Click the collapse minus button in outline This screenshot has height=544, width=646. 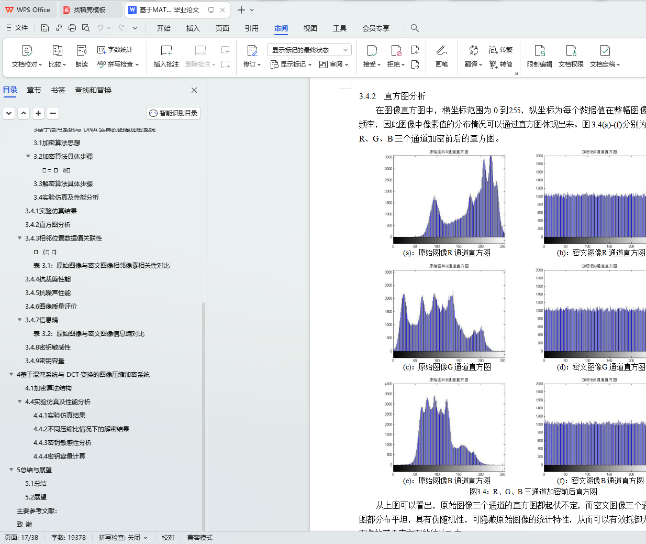pos(53,113)
